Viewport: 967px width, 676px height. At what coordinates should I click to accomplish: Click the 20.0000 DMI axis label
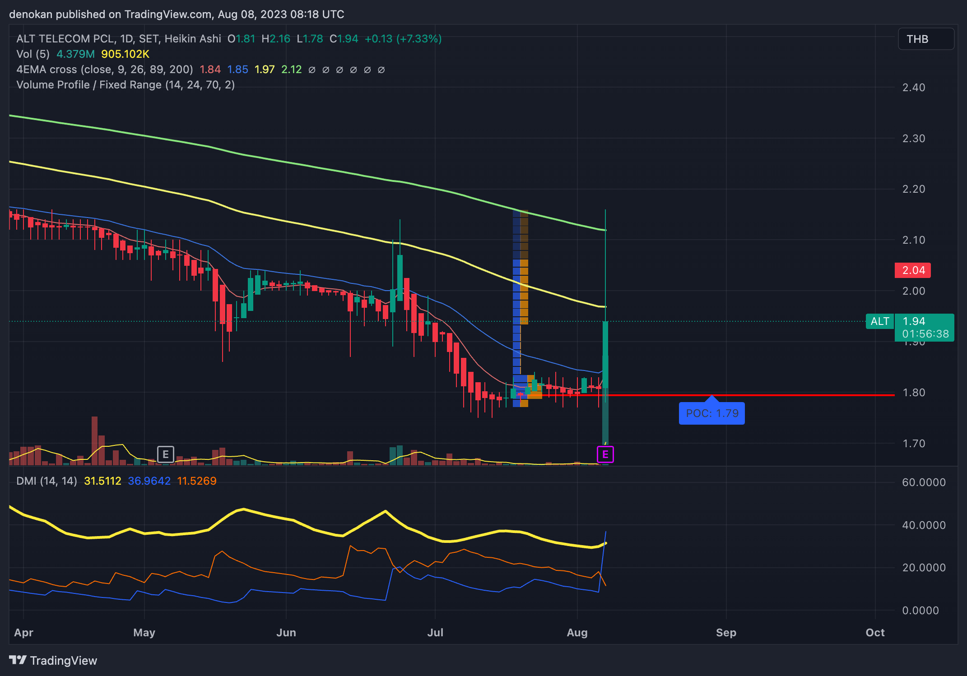(x=924, y=568)
